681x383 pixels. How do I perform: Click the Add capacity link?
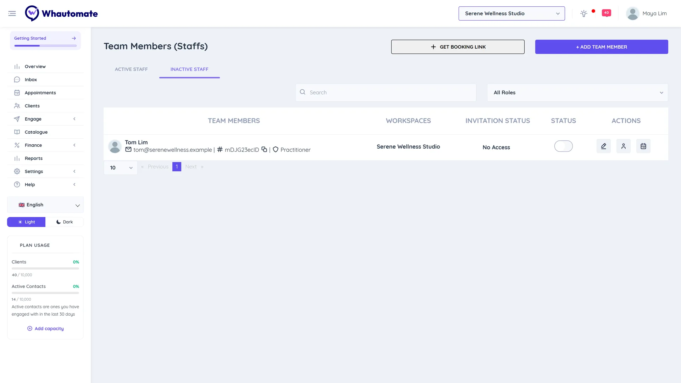tap(45, 328)
